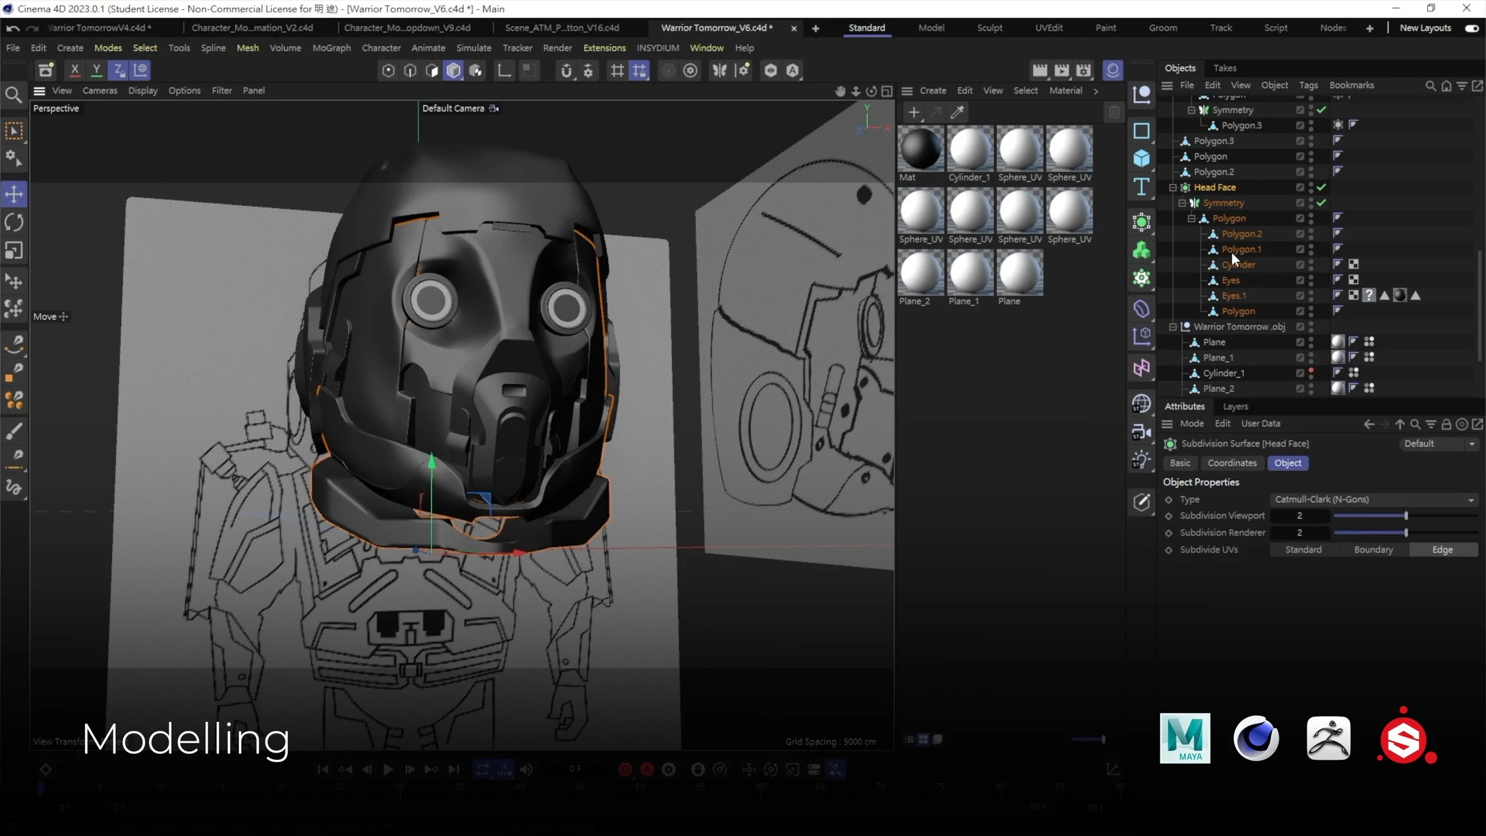The height and width of the screenshot is (836, 1486).
Task: Select the Coordinates attribute tab
Action: click(1232, 463)
